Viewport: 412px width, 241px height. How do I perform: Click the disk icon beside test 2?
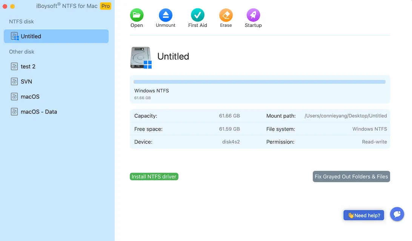[x=14, y=66]
